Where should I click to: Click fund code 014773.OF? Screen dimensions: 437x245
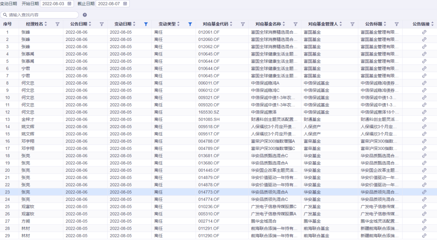[209, 192]
